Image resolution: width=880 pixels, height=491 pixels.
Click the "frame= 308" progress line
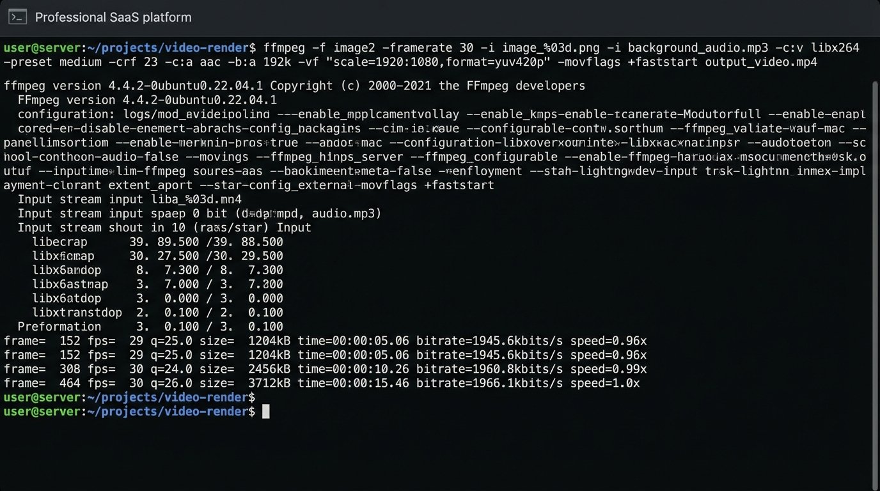pos(325,370)
